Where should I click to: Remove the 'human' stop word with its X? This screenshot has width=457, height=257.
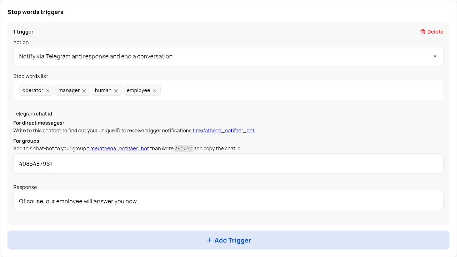(x=116, y=91)
